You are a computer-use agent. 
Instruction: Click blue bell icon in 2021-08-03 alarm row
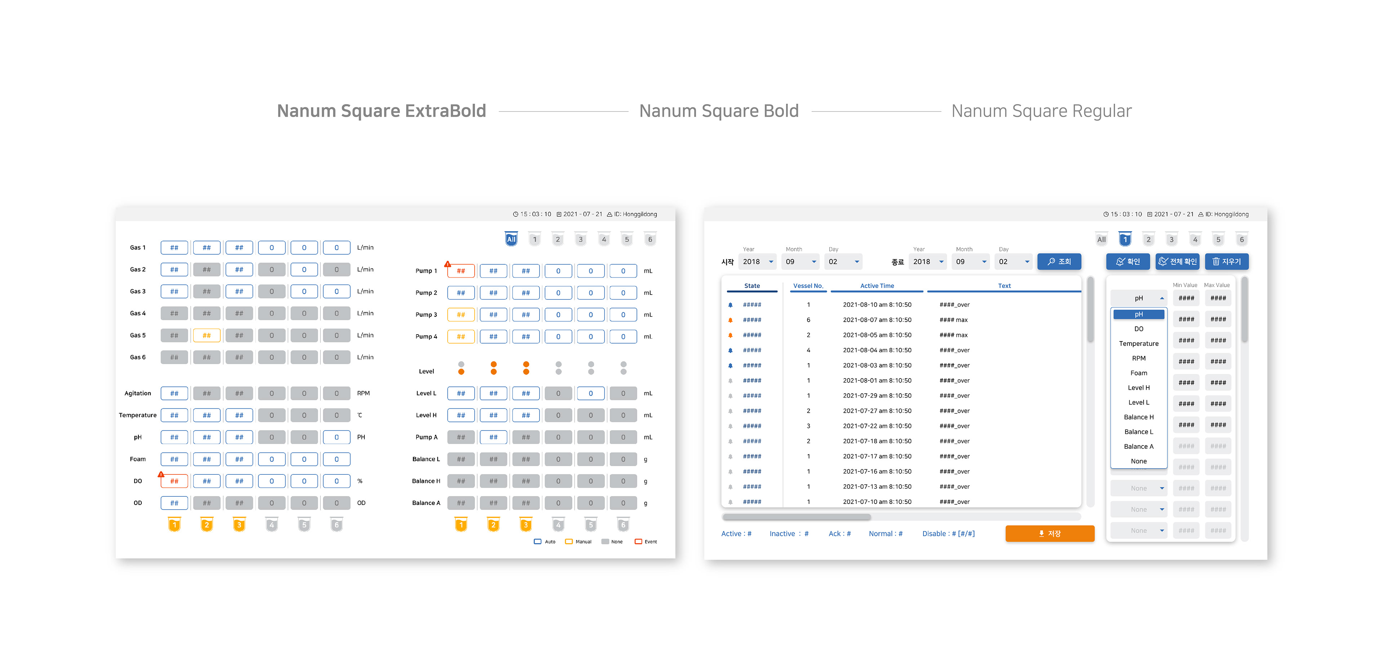pyautogui.click(x=730, y=366)
